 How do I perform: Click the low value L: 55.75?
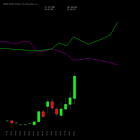(x=71, y=10)
